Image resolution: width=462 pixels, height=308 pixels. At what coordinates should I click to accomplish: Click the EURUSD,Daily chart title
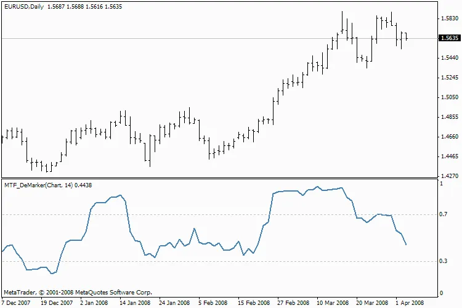(x=22, y=5)
